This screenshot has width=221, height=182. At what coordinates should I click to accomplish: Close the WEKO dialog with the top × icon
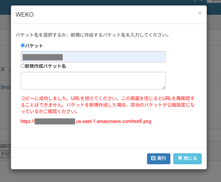pyautogui.click(x=199, y=13)
